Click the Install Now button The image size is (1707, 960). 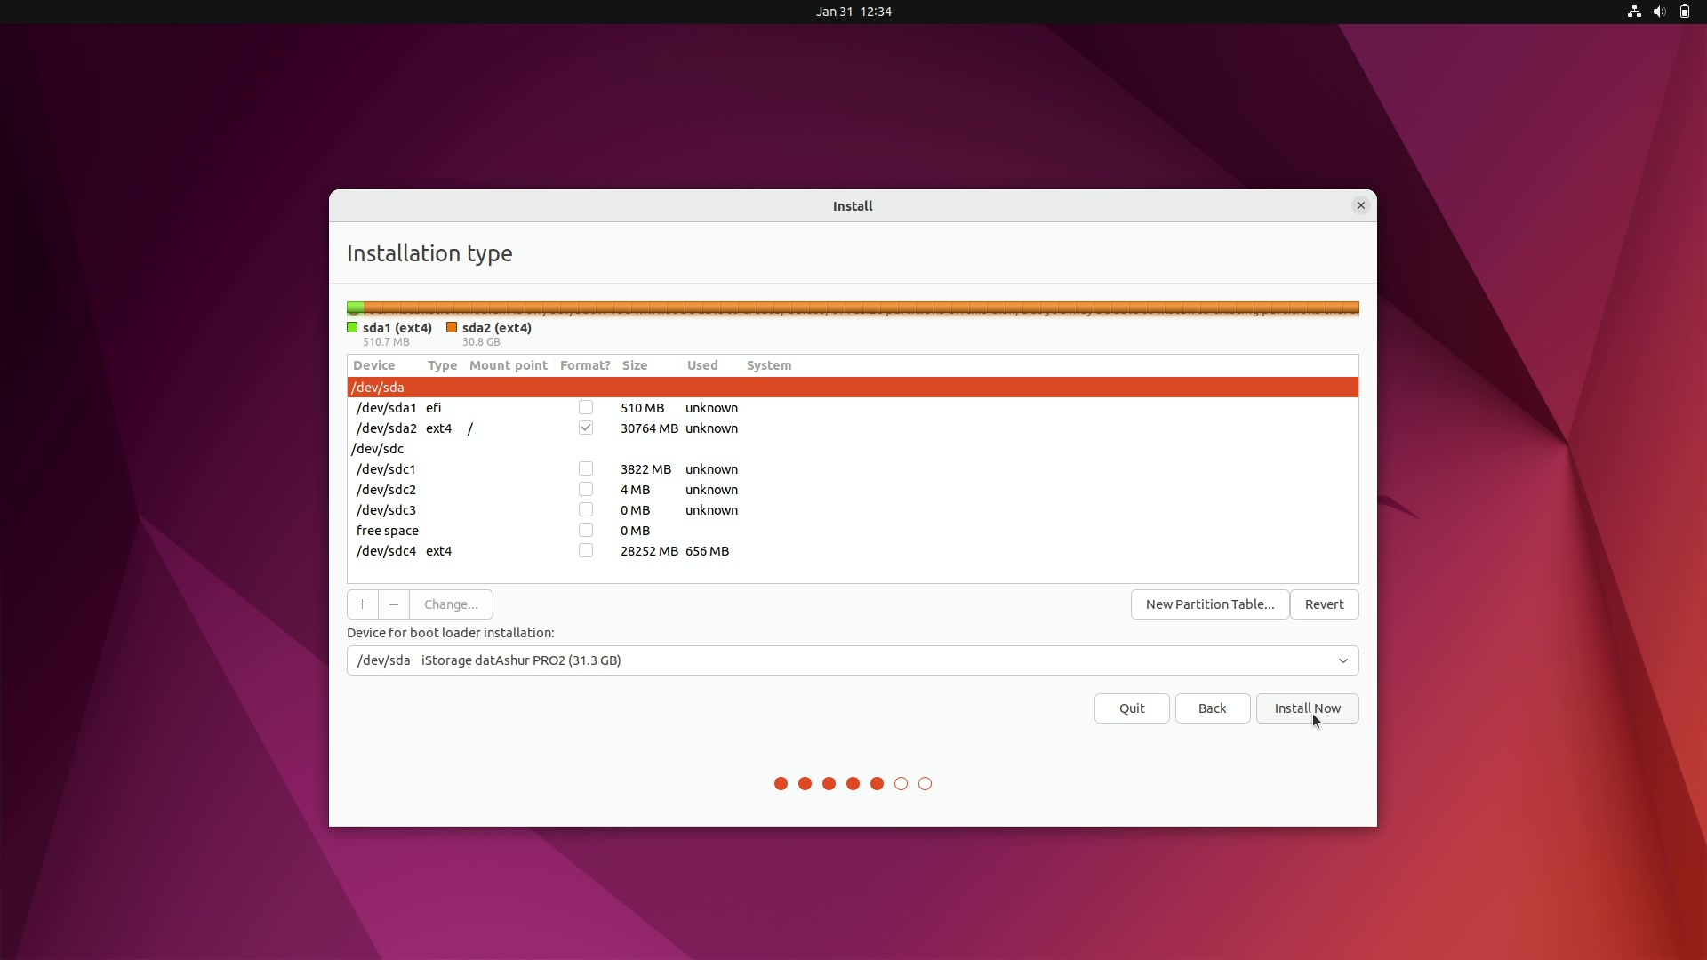(x=1307, y=708)
